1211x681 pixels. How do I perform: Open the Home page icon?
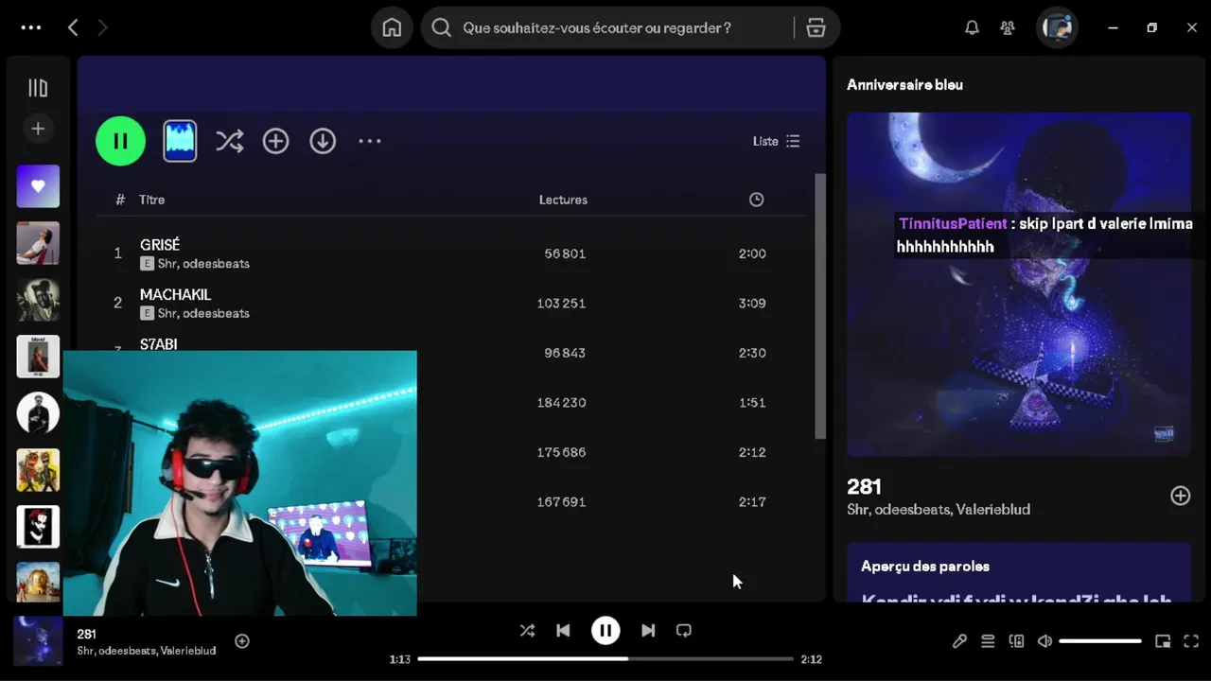tap(392, 27)
